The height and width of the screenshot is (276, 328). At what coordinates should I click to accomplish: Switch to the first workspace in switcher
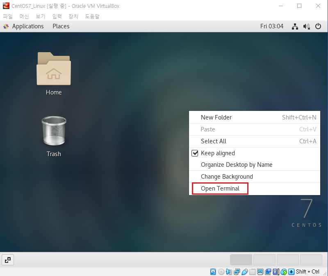point(241,260)
